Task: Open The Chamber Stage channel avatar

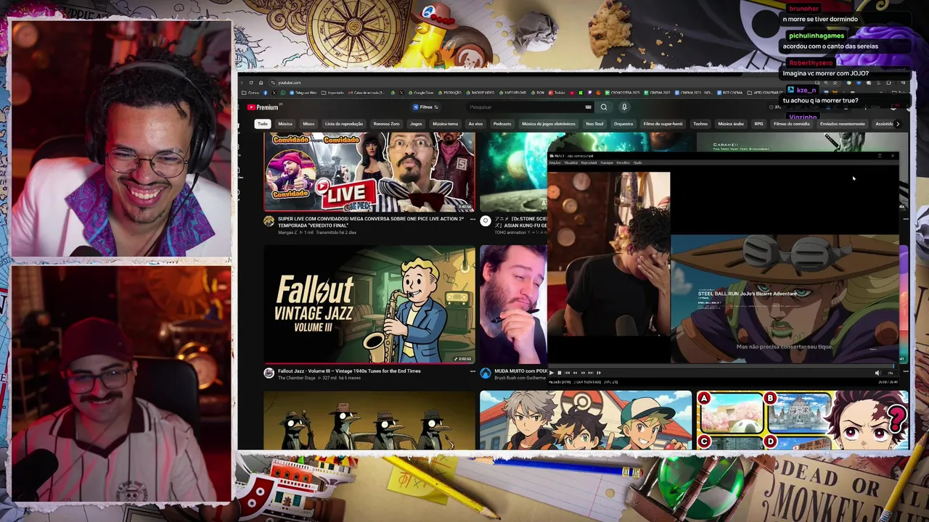Action: point(269,373)
